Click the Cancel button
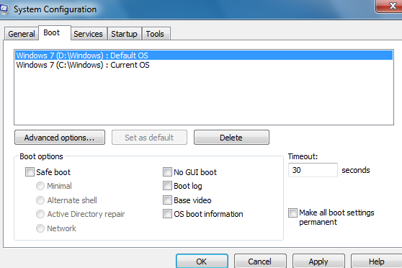402x268 pixels. tap(260, 261)
